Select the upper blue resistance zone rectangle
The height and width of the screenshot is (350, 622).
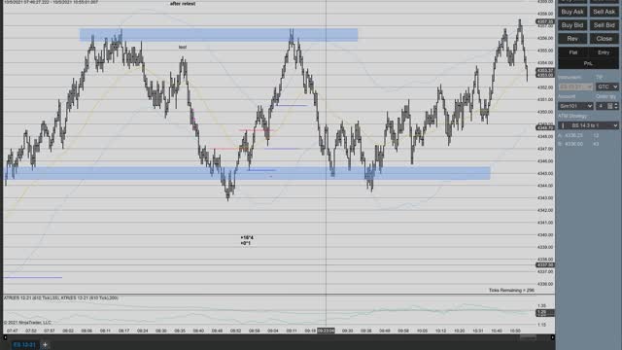point(219,35)
